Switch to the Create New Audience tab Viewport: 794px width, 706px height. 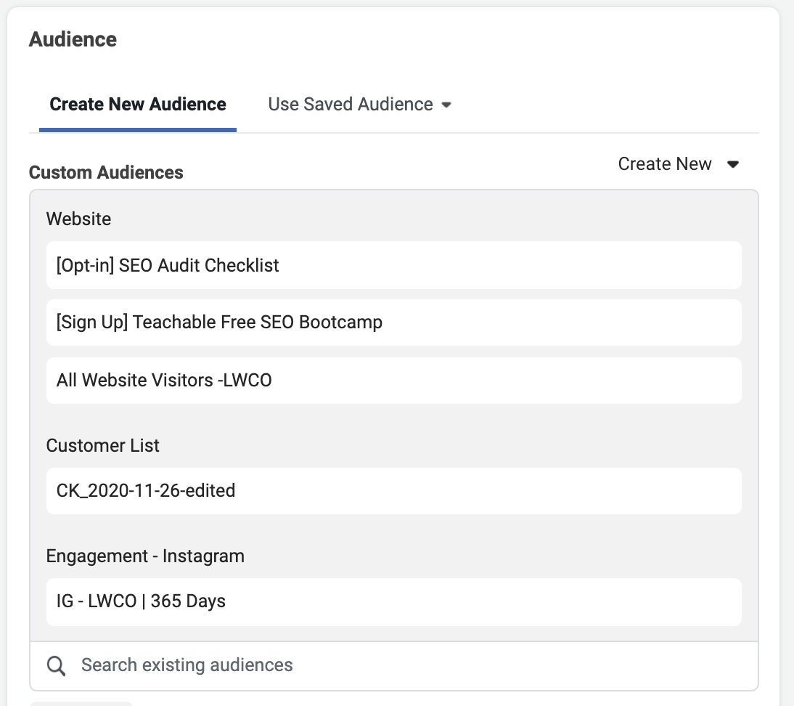pyautogui.click(x=137, y=104)
